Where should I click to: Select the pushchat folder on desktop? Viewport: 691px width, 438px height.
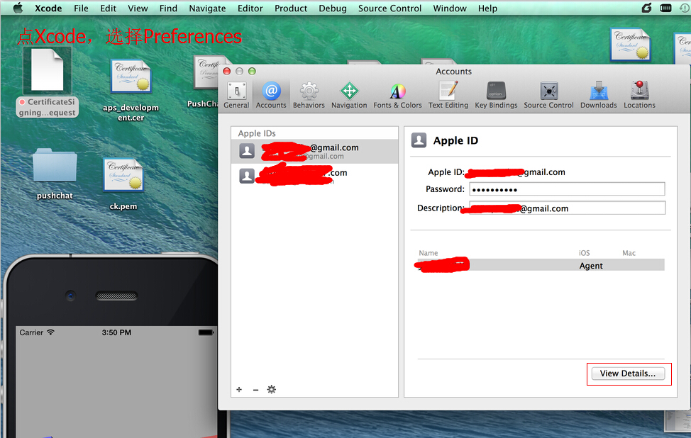[x=55, y=174]
